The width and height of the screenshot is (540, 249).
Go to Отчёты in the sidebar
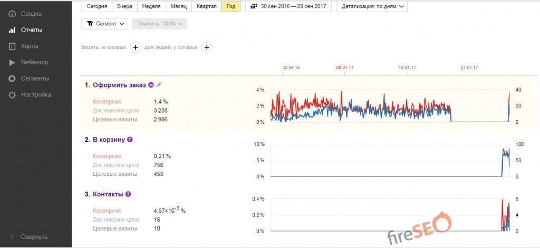(32, 30)
